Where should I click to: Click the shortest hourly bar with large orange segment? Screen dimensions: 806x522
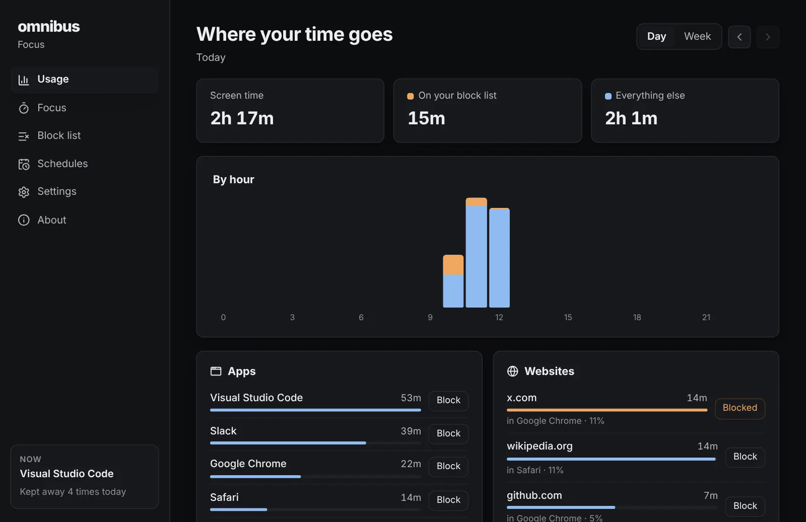point(453,281)
